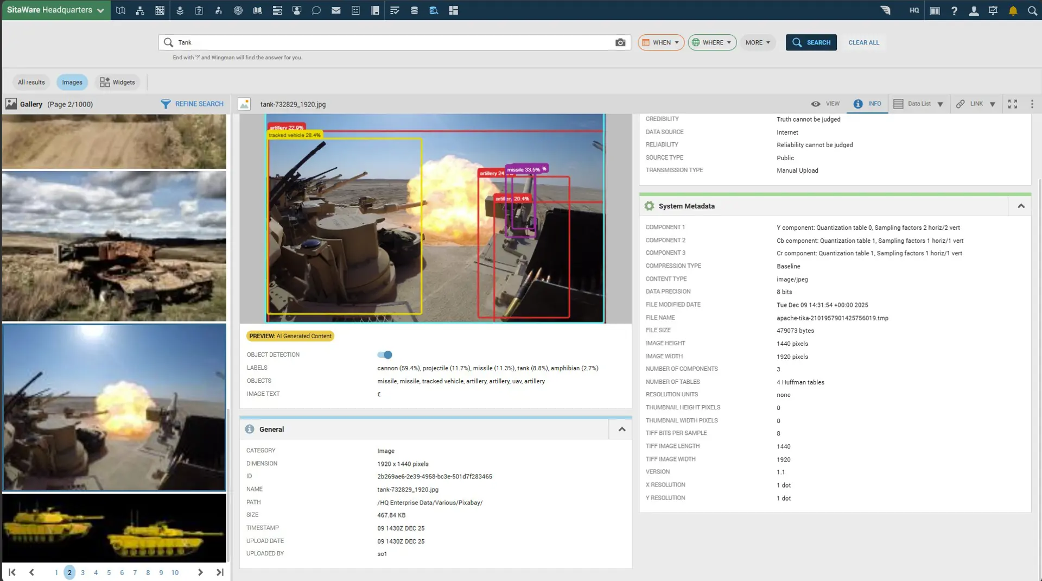Toggle the Object Detection switch
The height and width of the screenshot is (581, 1042).
pyautogui.click(x=385, y=355)
